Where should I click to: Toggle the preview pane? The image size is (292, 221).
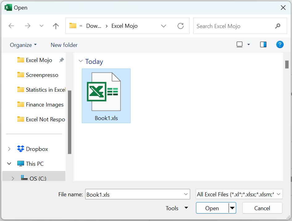pos(263,44)
